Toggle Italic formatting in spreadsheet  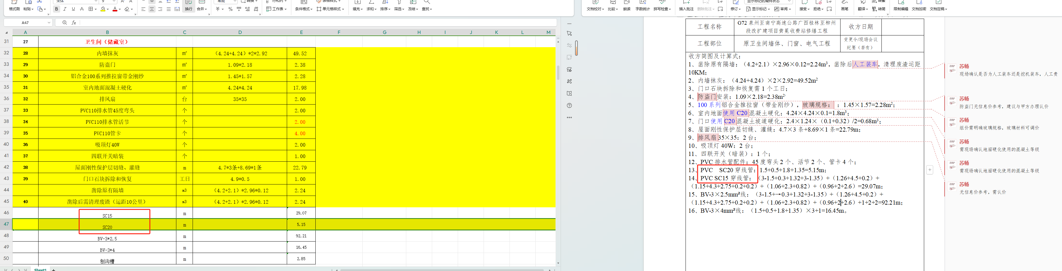click(65, 9)
